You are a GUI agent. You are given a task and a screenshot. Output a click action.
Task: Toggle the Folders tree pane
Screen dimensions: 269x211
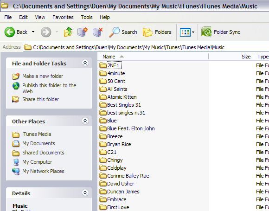point(157,32)
